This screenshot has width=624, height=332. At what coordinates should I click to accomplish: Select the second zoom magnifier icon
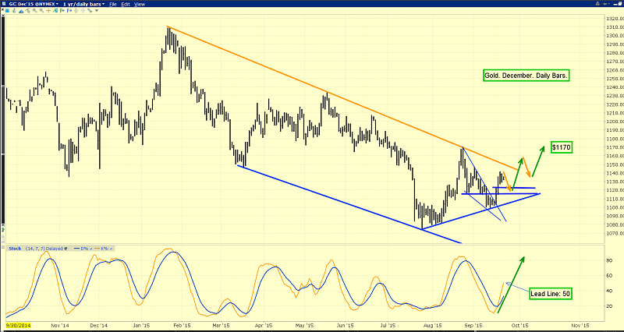click(x=41, y=10)
